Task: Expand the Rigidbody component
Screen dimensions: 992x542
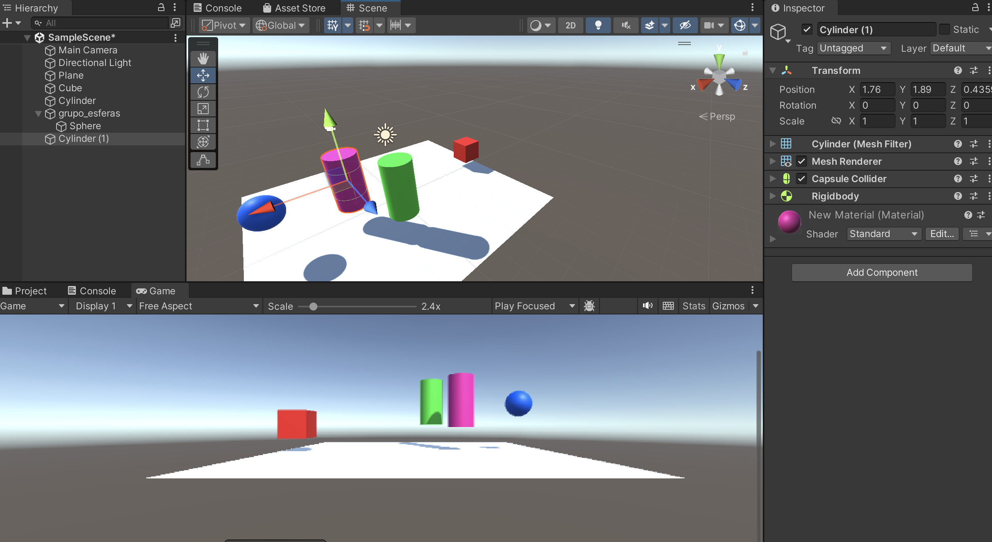Action: click(773, 196)
